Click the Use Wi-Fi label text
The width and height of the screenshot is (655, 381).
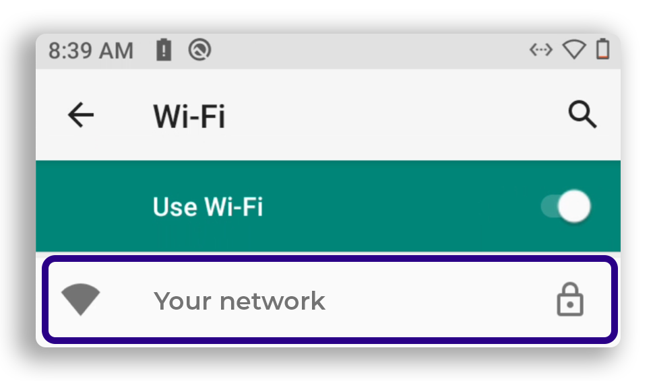tap(208, 207)
